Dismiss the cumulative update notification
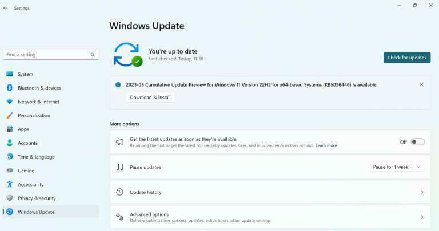The height and width of the screenshot is (231, 439). tap(421, 84)
